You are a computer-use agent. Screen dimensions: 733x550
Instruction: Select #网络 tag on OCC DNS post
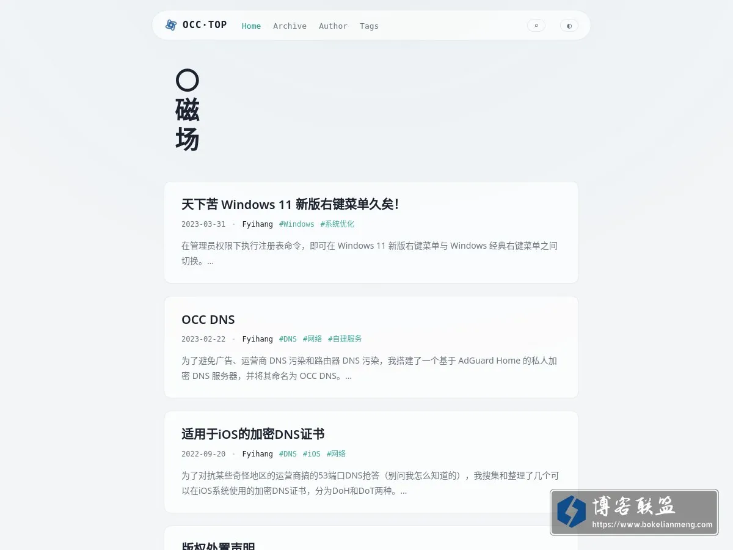click(312, 339)
